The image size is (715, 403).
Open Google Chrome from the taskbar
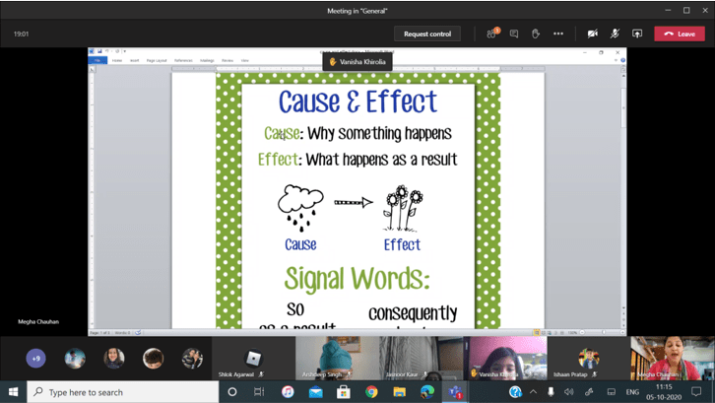pos(371,392)
